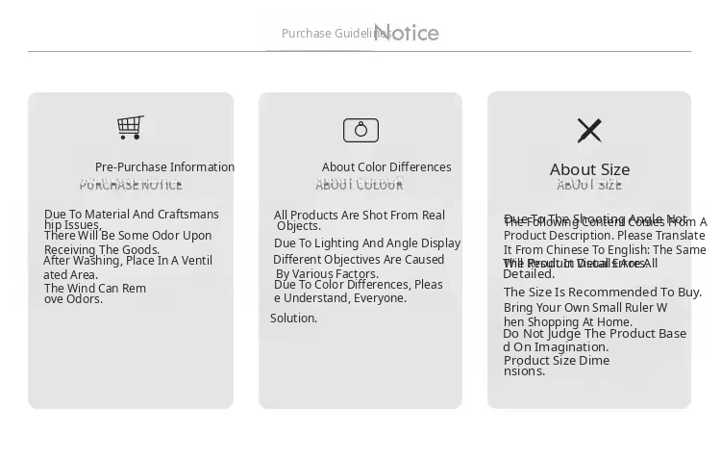Click the PURCHASE NOTICE subtitle
The height and width of the screenshot is (459, 721).
(131, 185)
